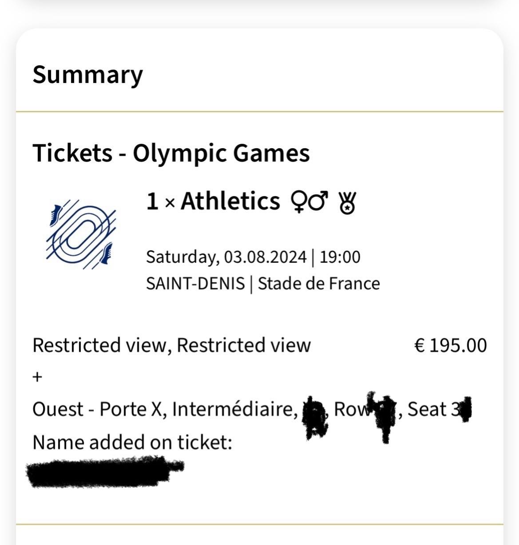Select the Ouest - Porte X entrance text
The image size is (519, 545).
(x=96, y=409)
